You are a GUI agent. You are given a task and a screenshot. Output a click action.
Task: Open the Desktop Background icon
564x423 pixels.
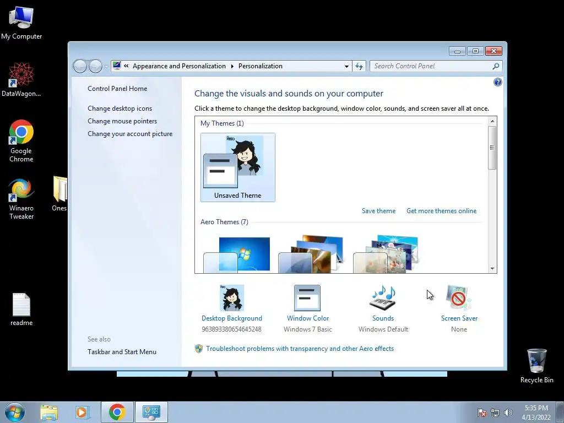pos(232,298)
